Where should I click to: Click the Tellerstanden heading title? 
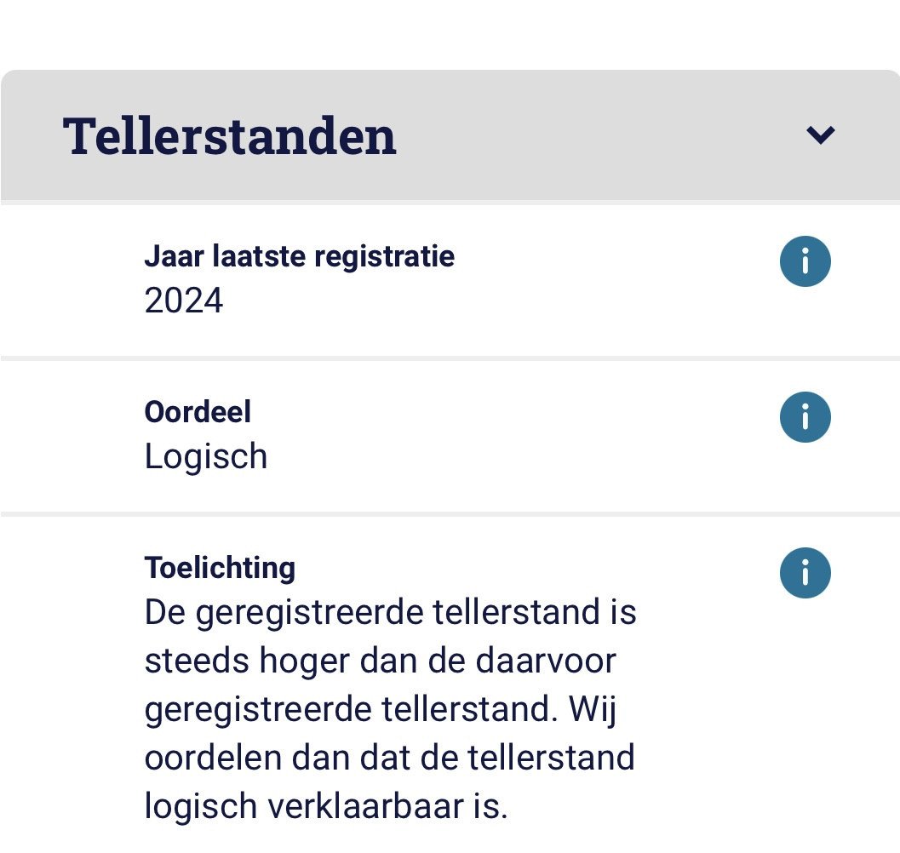pyautogui.click(x=230, y=136)
